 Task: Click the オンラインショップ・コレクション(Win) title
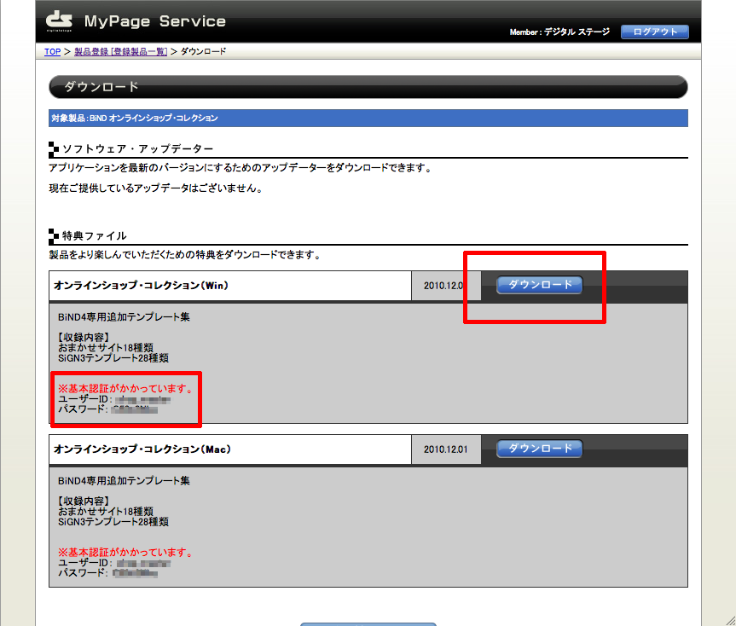tap(141, 286)
